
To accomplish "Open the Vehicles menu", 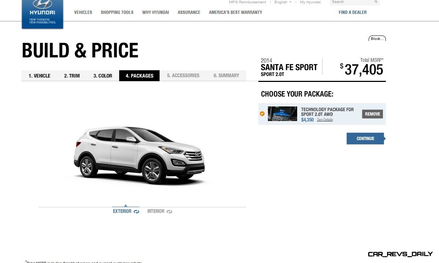I will (83, 12).
